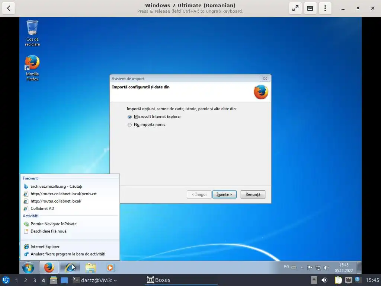This screenshot has height=286, width=381.
Task: Open Windows volume speaker icon
Action: [326, 267]
